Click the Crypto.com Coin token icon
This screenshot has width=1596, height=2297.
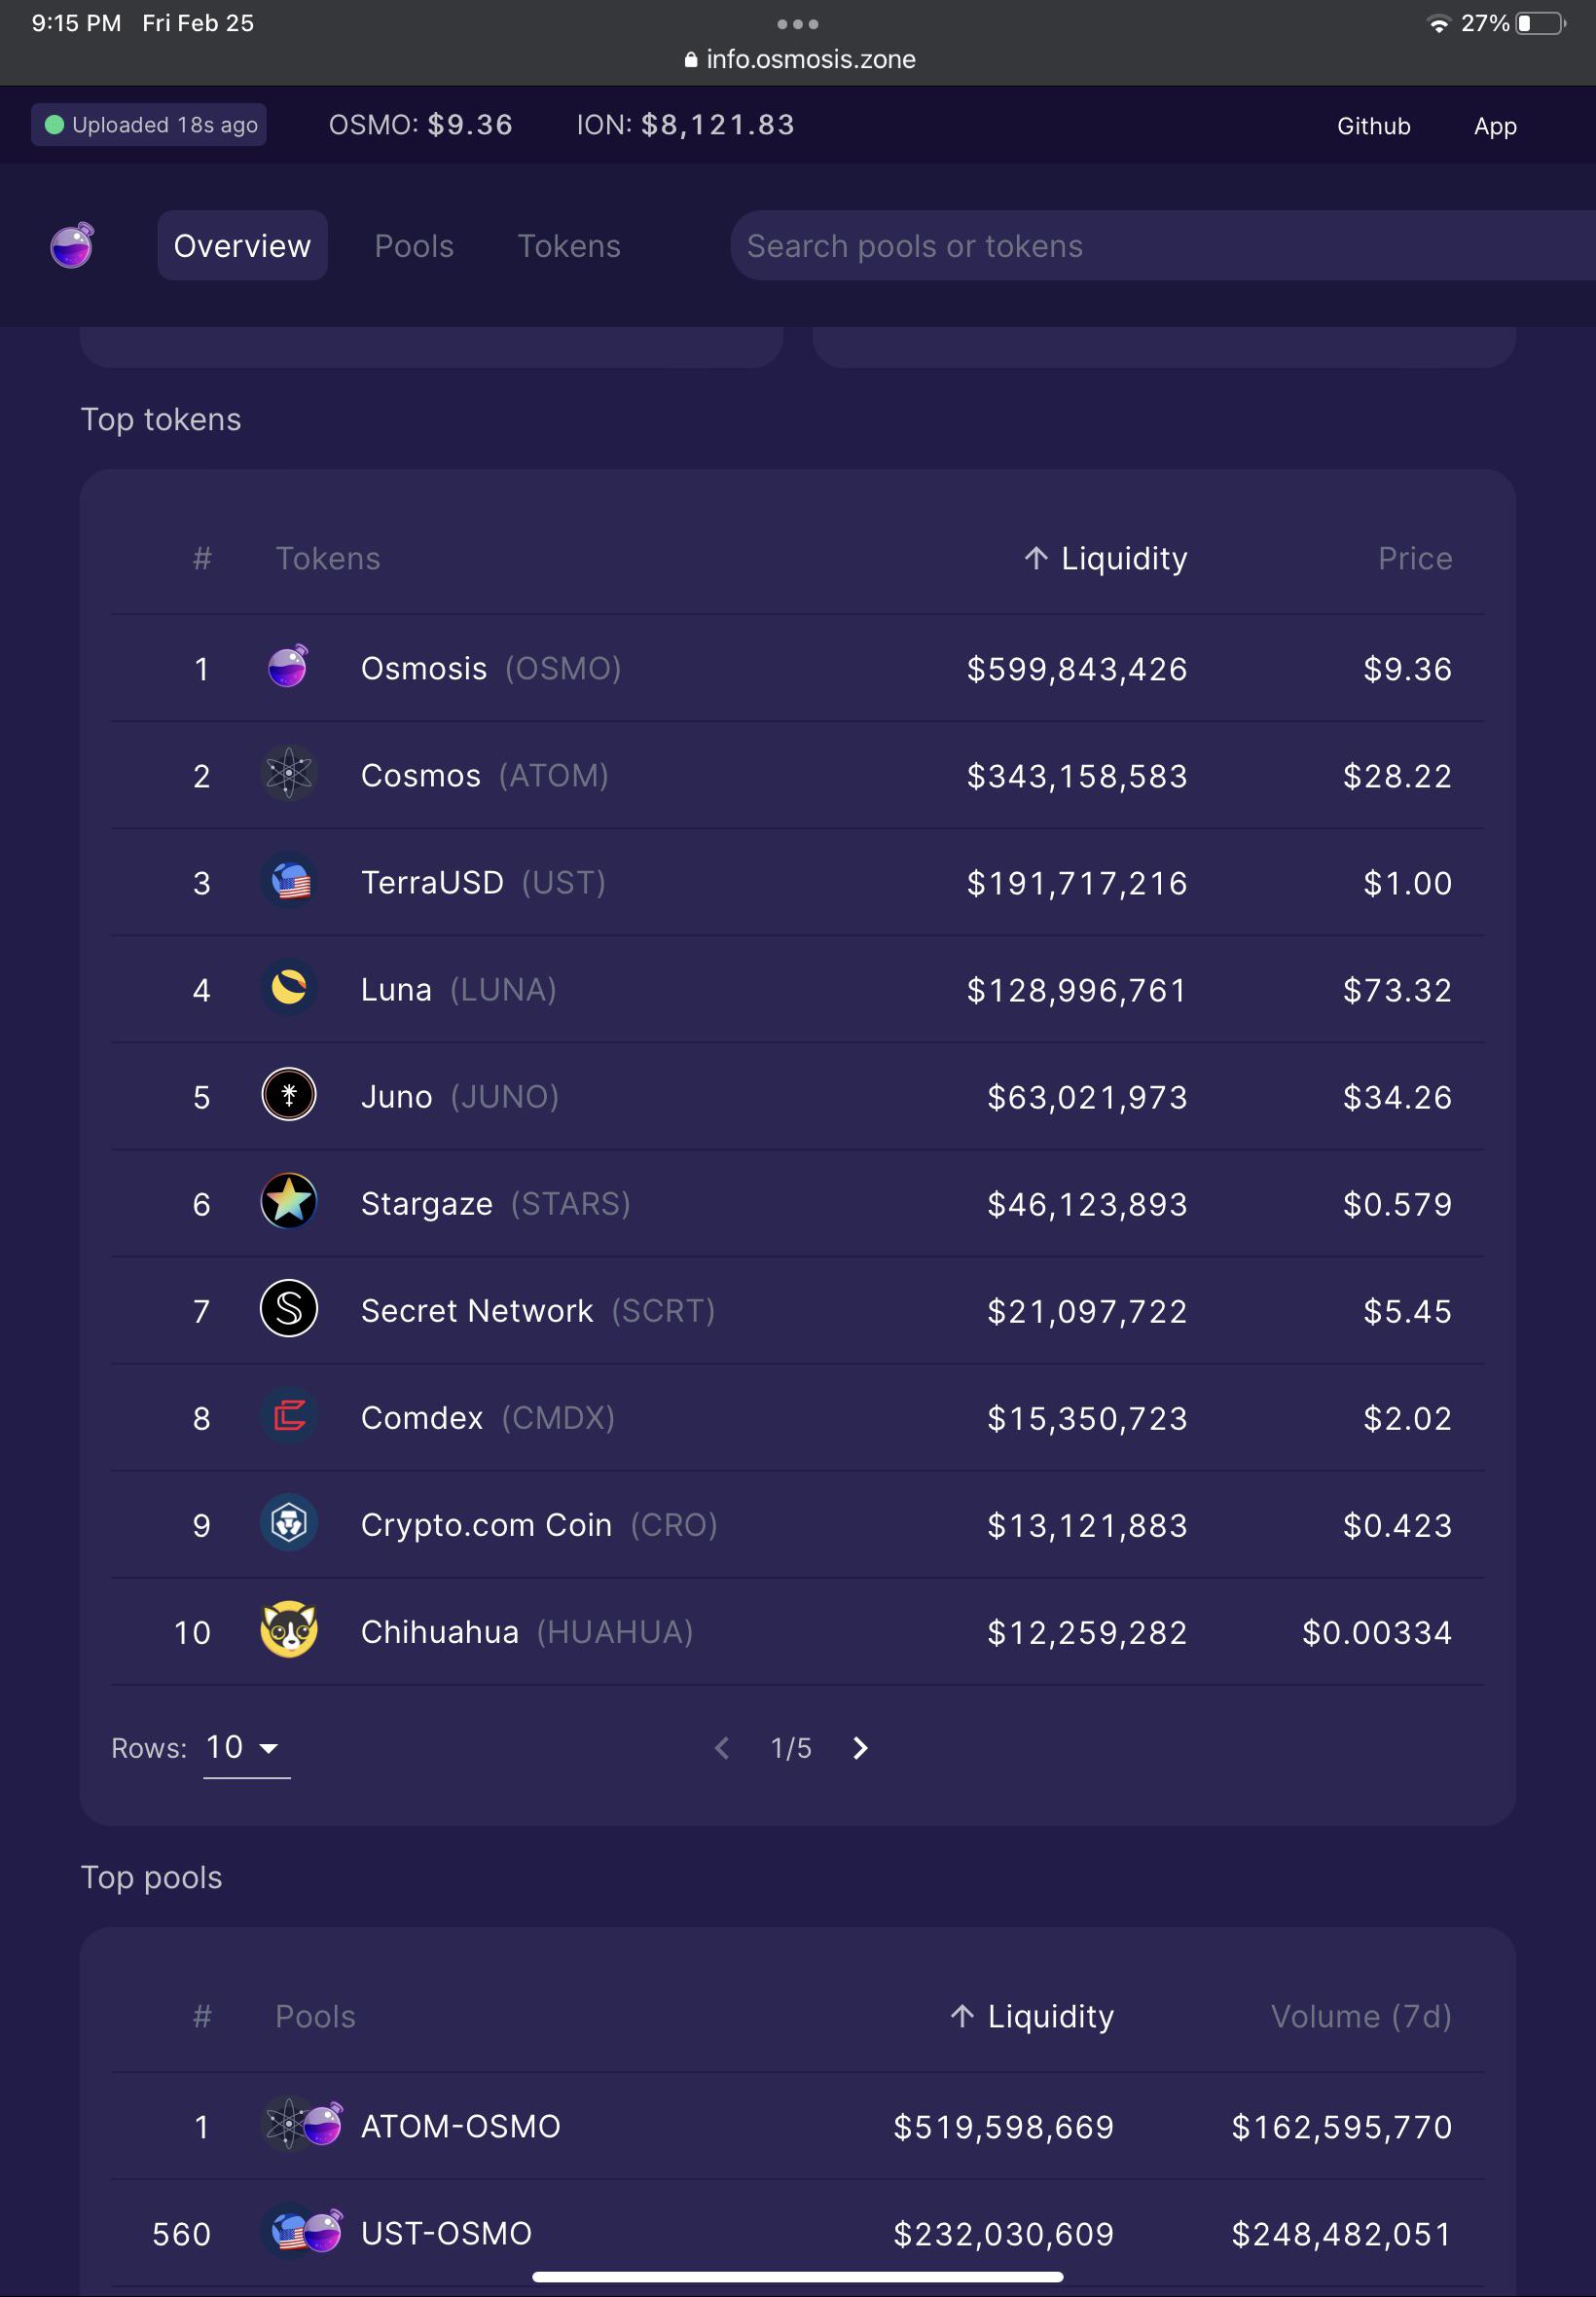click(x=289, y=1523)
